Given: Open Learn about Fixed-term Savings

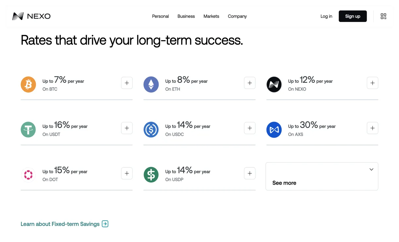Looking at the screenshot, I should pos(60,224).
